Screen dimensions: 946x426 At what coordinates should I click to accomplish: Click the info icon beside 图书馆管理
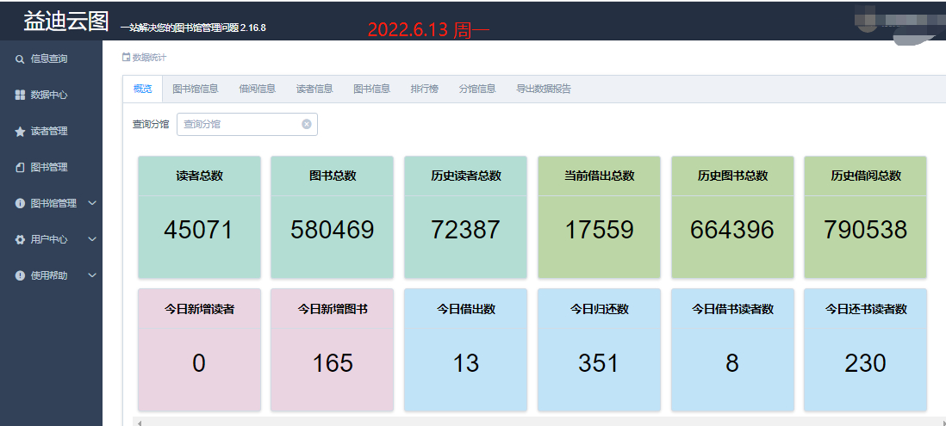20,204
